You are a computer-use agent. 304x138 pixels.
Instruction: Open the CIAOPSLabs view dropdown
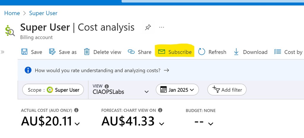(146, 92)
